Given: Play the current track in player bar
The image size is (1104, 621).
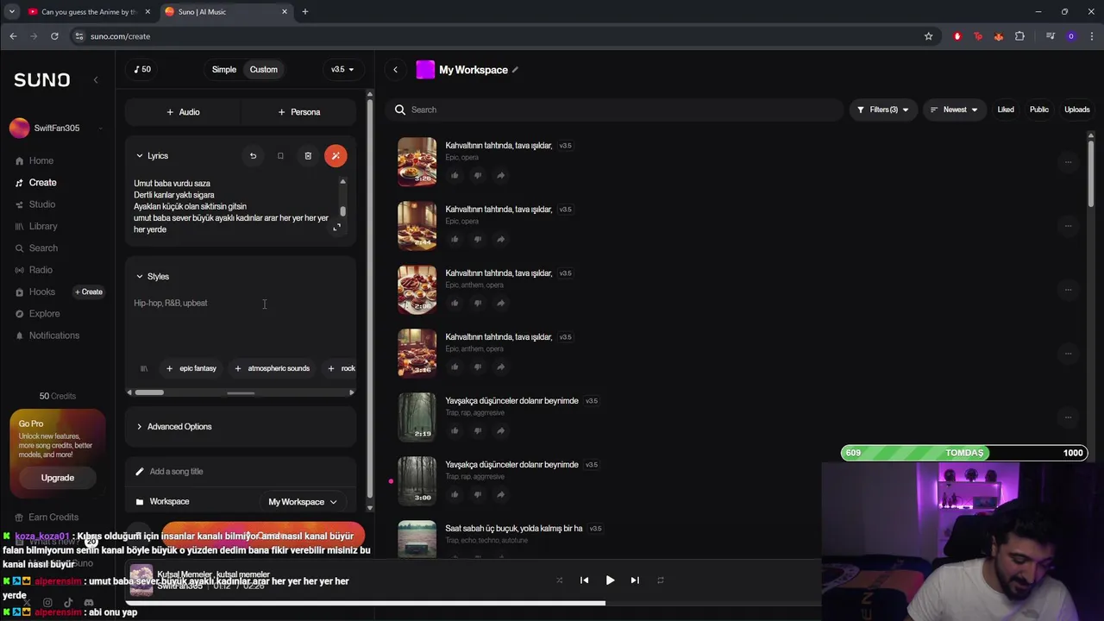Looking at the screenshot, I should pos(610,580).
